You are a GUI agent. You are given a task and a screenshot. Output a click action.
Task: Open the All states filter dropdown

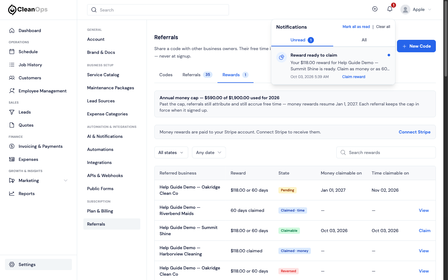pos(171,152)
